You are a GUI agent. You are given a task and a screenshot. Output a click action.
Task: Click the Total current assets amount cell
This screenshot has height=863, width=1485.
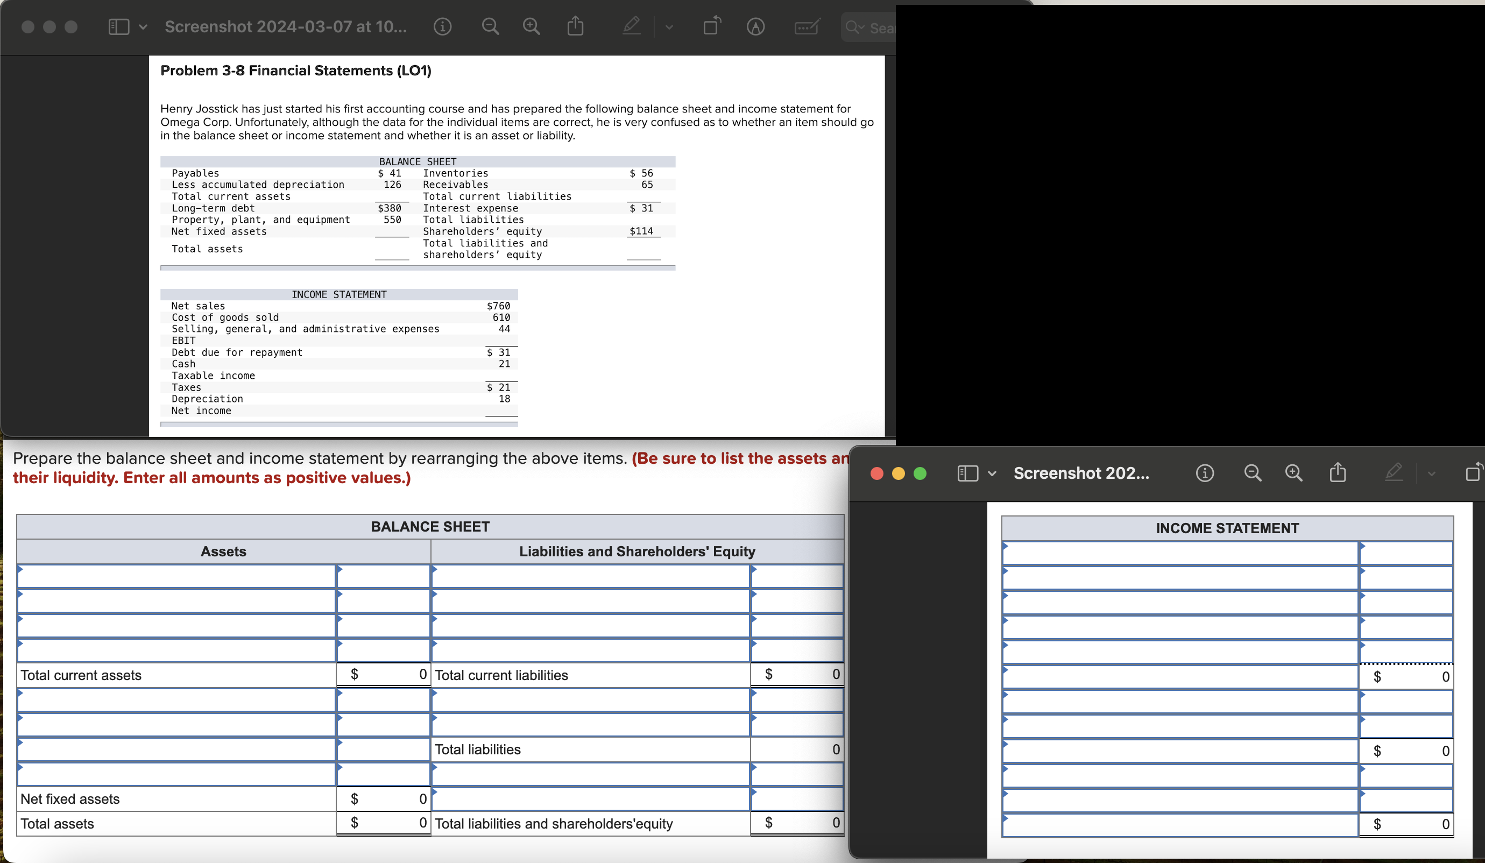coord(383,675)
